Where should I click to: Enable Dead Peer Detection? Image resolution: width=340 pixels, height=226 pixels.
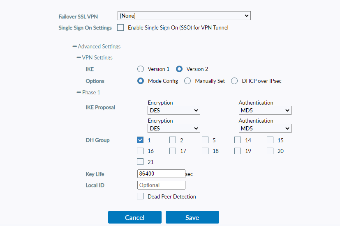[x=140, y=196]
